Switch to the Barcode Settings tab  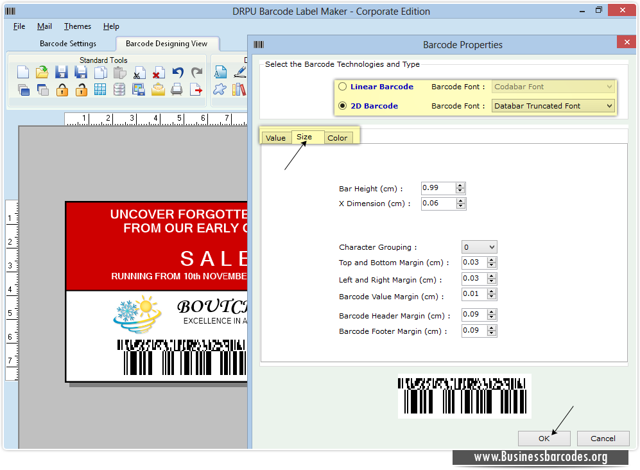click(x=67, y=44)
